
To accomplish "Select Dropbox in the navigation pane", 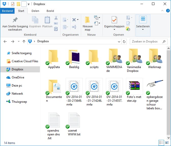I will [20, 69].
